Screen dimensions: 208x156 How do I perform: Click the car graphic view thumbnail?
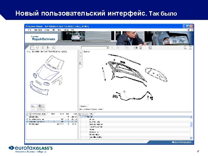[34, 107]
